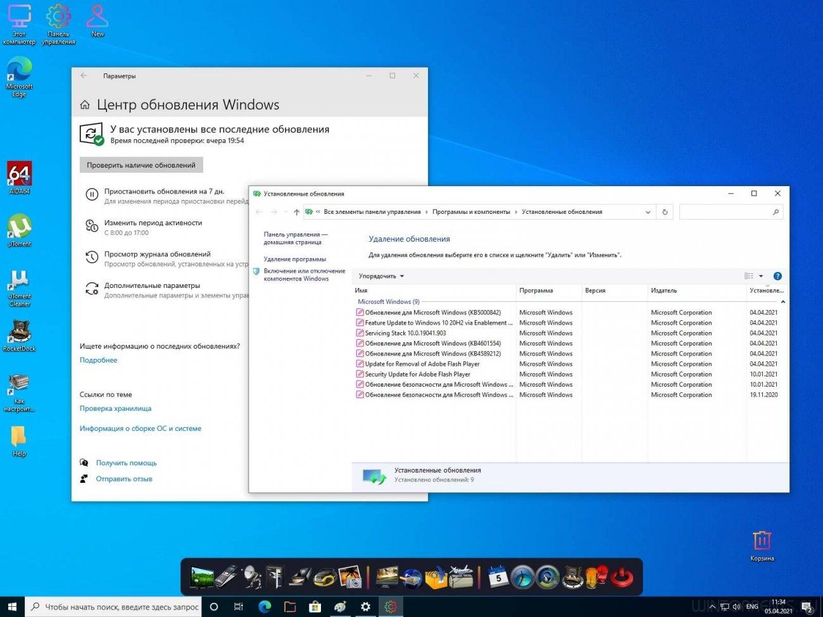Open uTorrent Cleaner desktop icon
Screen dimensions: 823x617
coord(19,287)
